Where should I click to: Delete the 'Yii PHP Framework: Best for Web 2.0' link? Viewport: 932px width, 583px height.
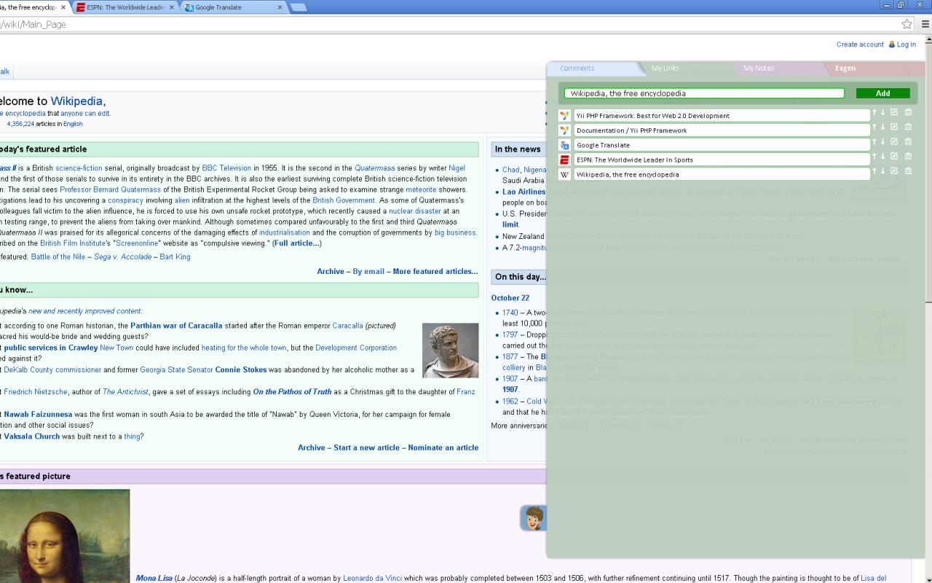pos(908,112)
